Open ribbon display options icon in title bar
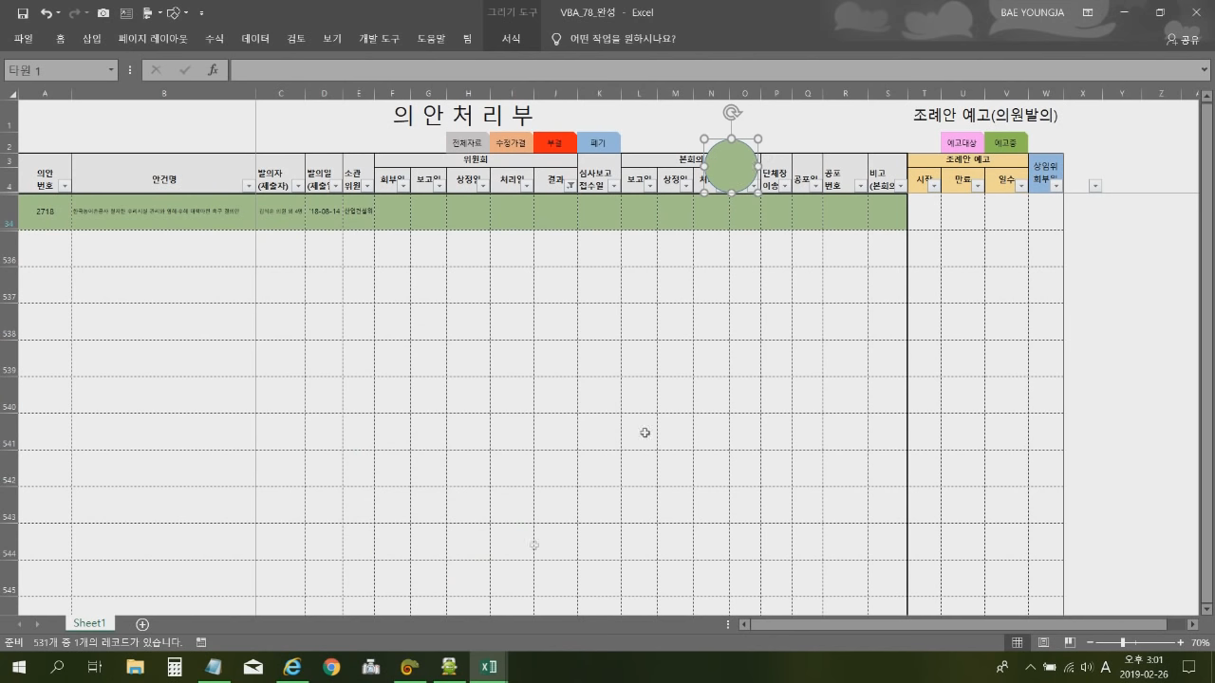This screenshot has width=1215, height=683. pyautogui.click(x=1087, y=13)
